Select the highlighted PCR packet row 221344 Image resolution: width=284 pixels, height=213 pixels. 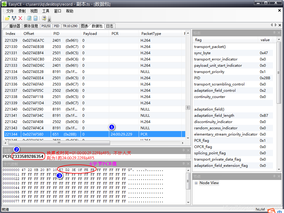94,134
